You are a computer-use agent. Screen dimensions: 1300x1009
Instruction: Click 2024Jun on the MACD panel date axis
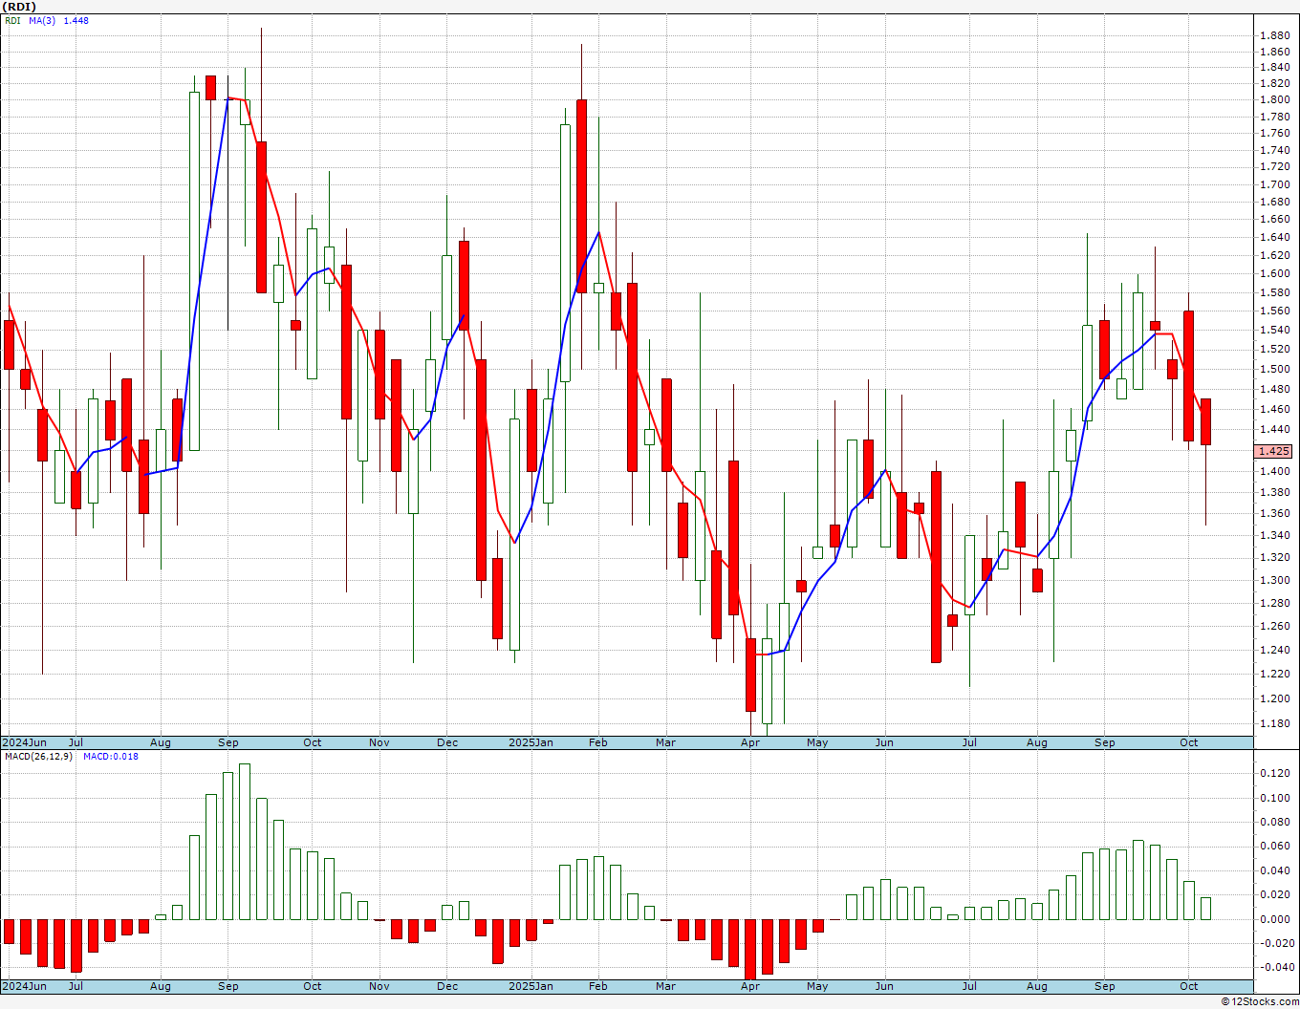click(x=24, y=986)
